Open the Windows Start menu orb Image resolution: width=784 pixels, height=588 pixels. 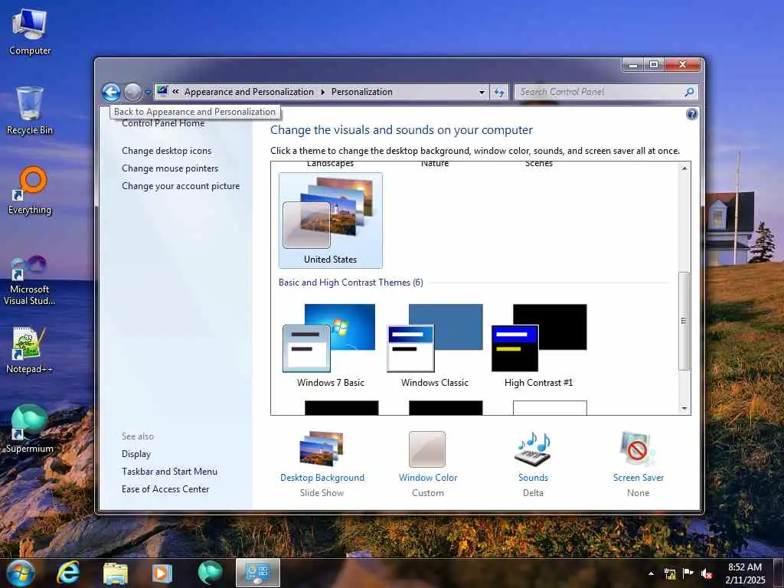[20, 573]
